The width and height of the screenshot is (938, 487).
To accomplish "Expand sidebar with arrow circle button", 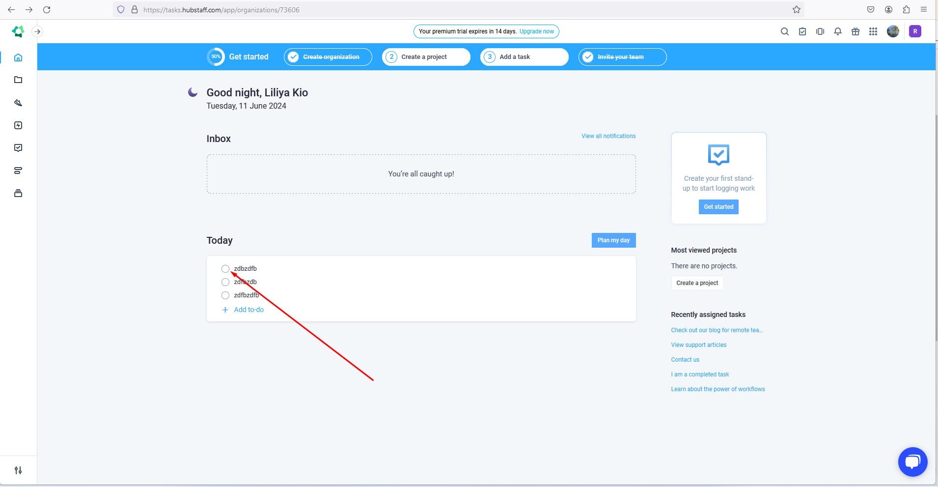I will click(37, 31).
